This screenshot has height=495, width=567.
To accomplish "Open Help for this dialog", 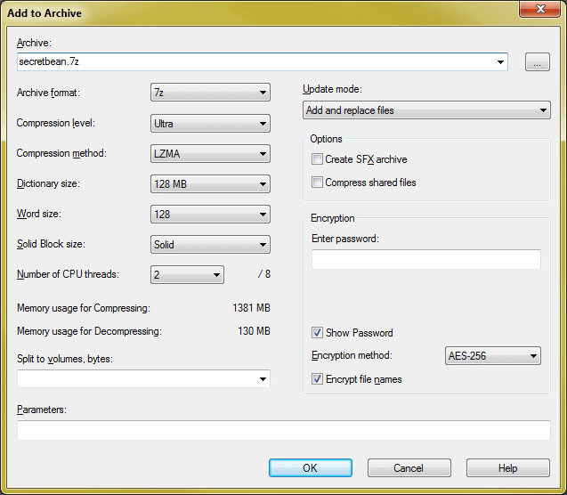I will click(x=508, y=468).
